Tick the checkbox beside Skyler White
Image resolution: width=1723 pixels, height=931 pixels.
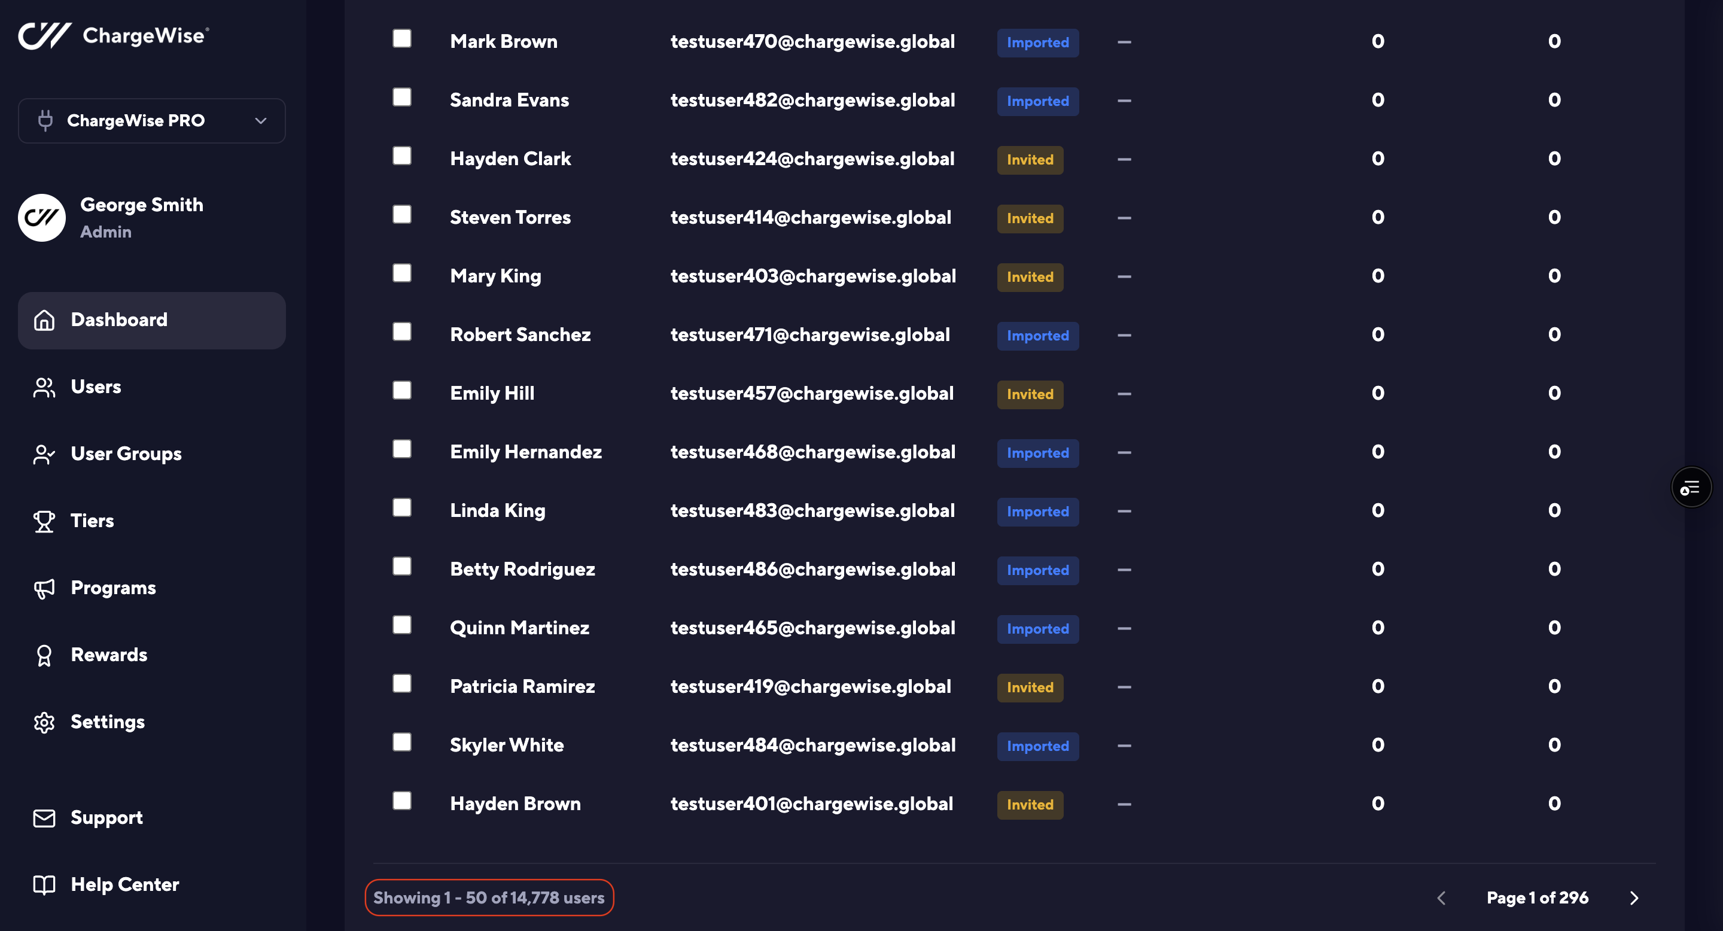pyautogui.click(x=401, y=743)
